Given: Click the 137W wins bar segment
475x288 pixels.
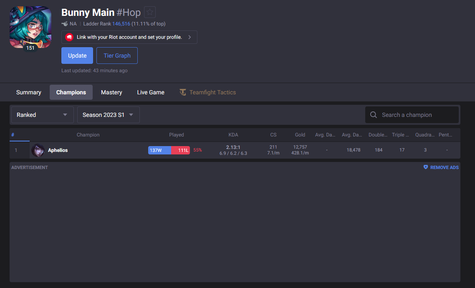Looking at the screenshot, I should tap(159, 150).
